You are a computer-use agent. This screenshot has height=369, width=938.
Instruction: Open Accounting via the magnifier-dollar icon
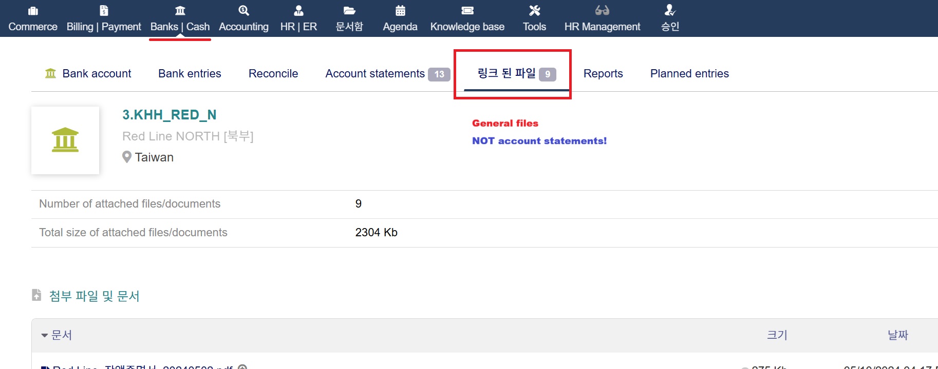point(243,11)
